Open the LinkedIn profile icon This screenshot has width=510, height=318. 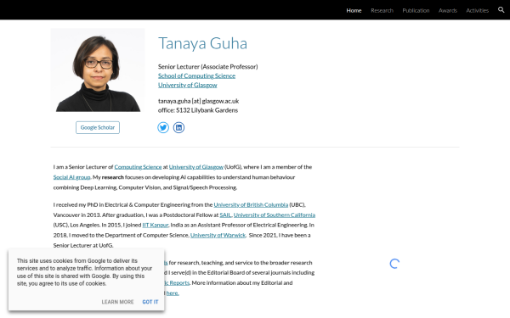(x=178, y=127)
